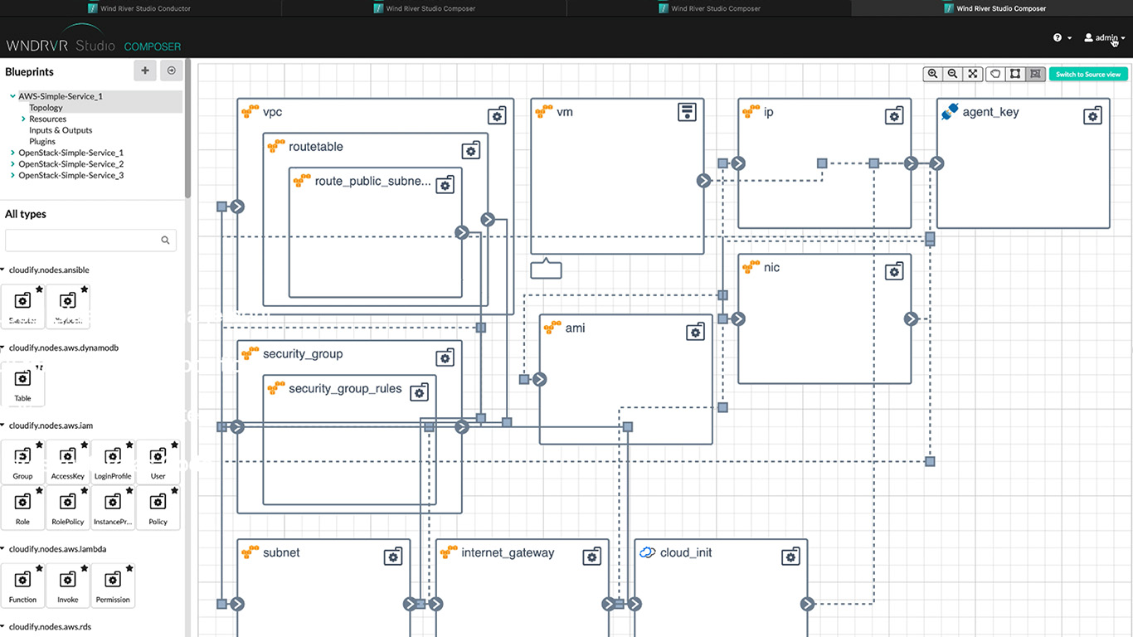Open Inputs & Outputs in blueprint tree
This screenshot has height=637, width=1133.
(61, 130)
